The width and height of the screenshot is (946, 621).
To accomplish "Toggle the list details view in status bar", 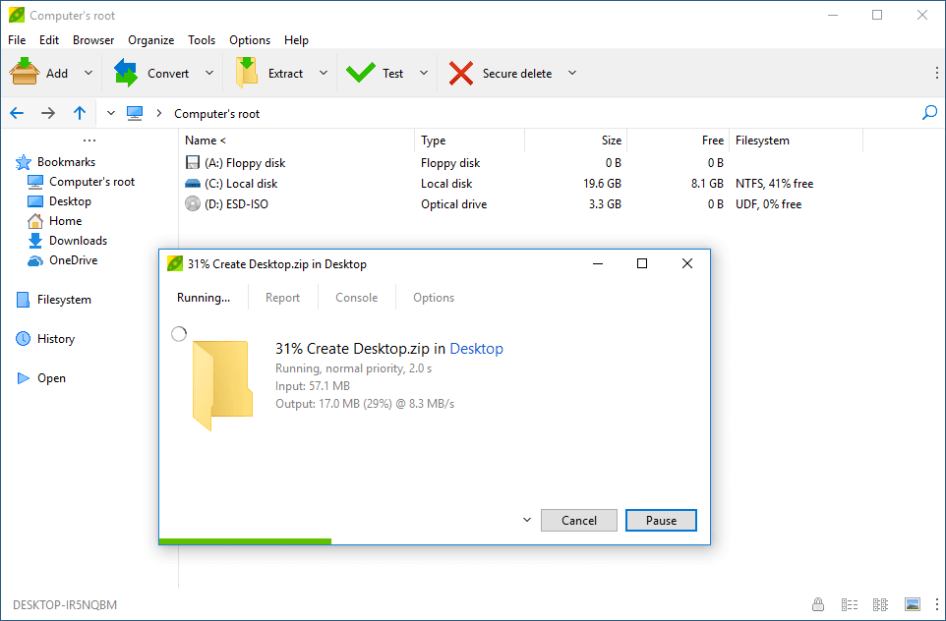I will [x=850, y=604].
